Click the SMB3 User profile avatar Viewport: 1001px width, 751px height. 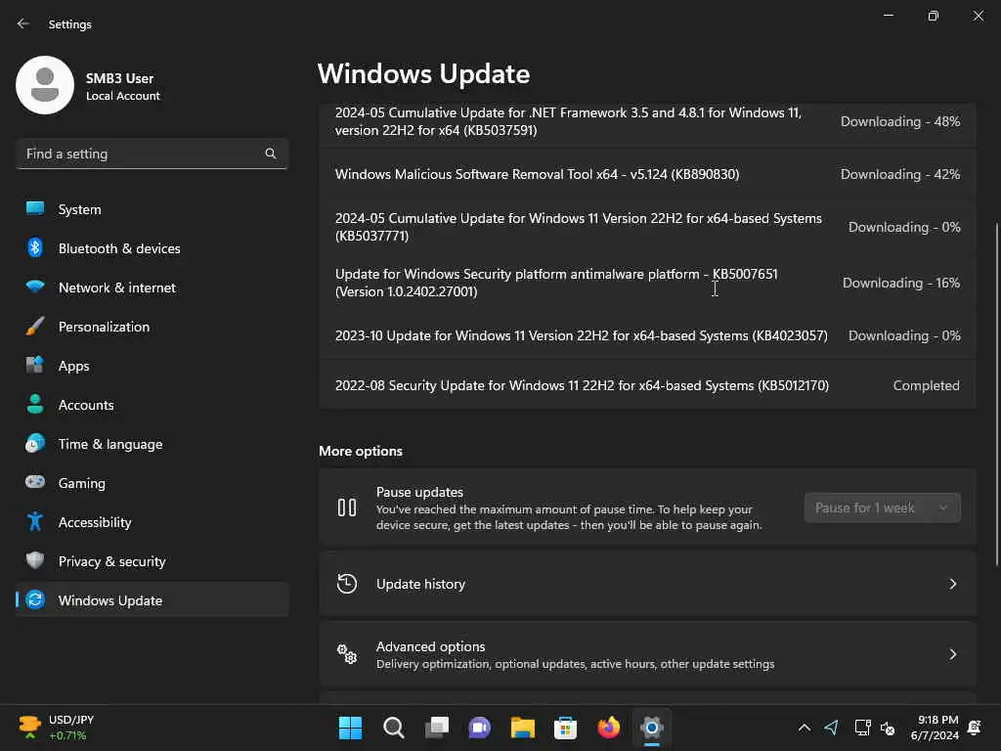tap(45, 85)
